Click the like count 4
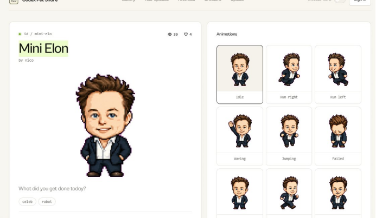 [190, 35]
